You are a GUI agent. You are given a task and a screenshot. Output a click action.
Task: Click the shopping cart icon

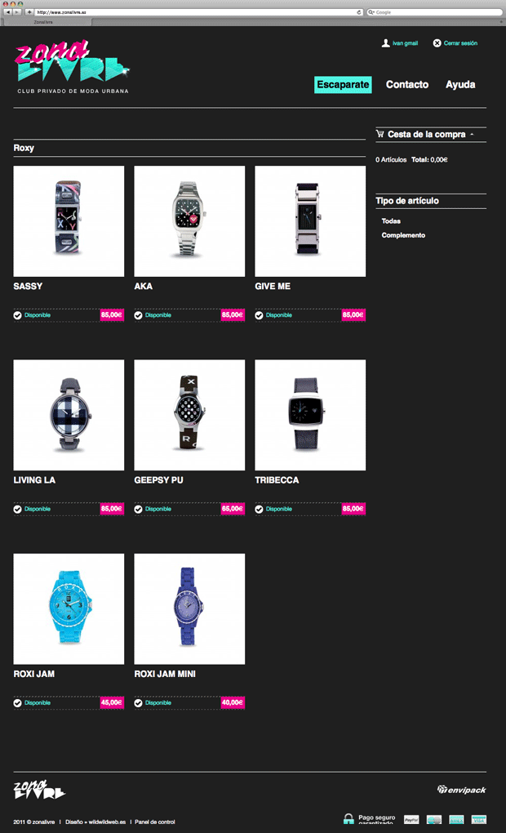point(380,134)
